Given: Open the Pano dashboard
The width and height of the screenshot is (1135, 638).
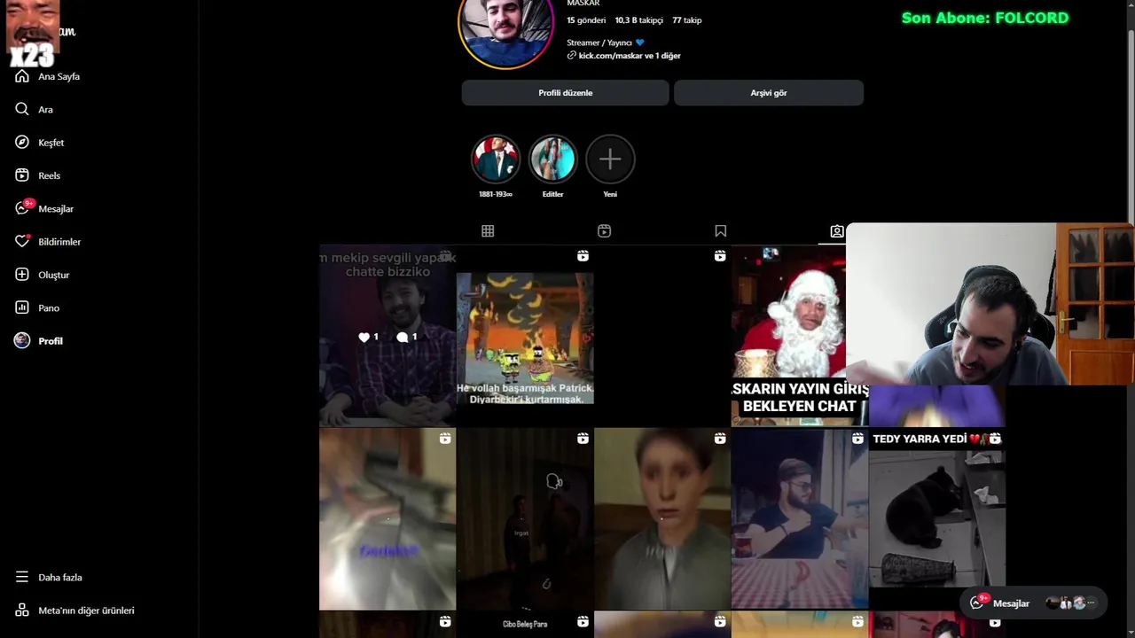Looking at the screenshot, I should click(49, 308).
